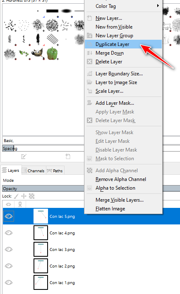Screen dimensions: 180x294
Task: Select the Con lac 5.png layer thumbnail
Action: tap(41, 216)
